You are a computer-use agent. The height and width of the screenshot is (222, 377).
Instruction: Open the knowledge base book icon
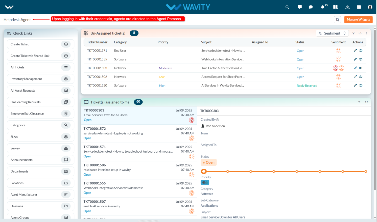click(336, 7)
